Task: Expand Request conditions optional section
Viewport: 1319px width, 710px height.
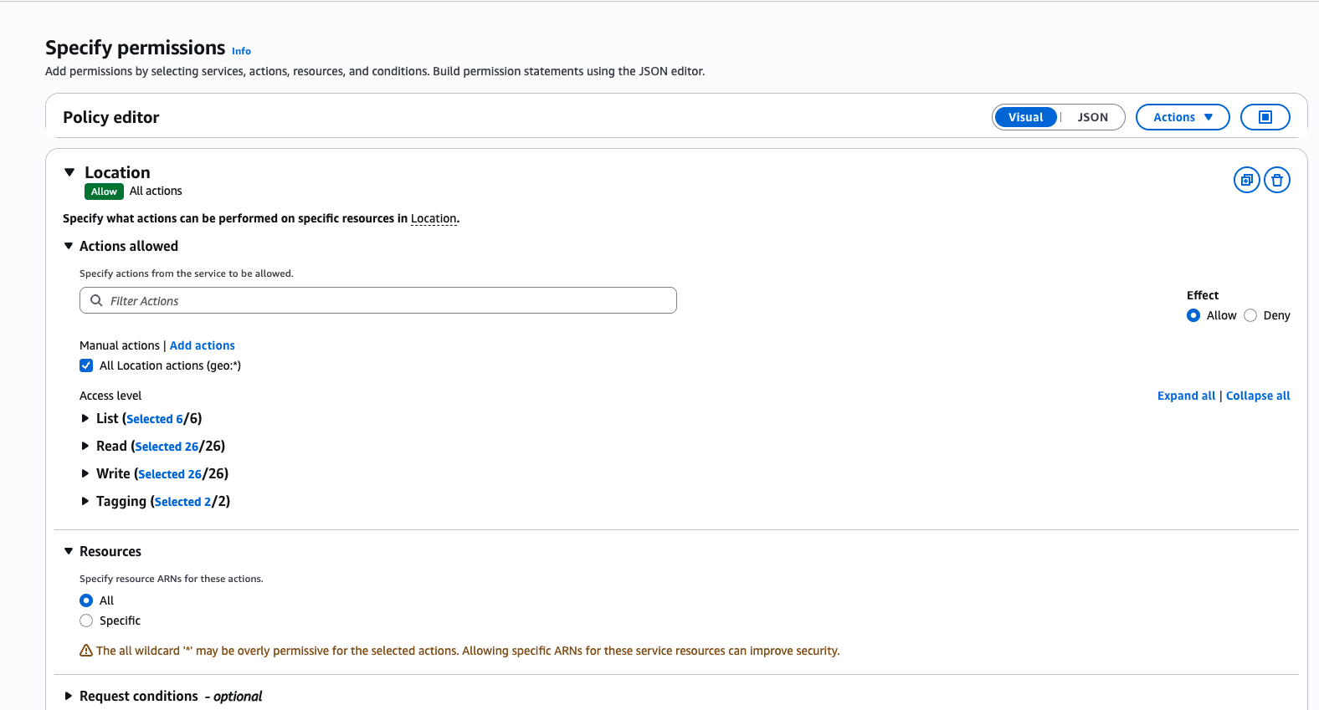Action: pyautogui.click(x=69, y=696)
